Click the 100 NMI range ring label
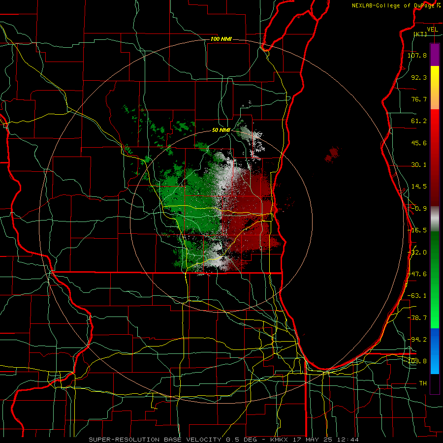The width and height of the screenshot is (443, 443). (221, 39)
